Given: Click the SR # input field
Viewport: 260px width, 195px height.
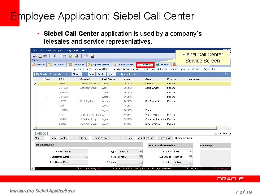Looking at the screenshot, I should pos(75,152).
